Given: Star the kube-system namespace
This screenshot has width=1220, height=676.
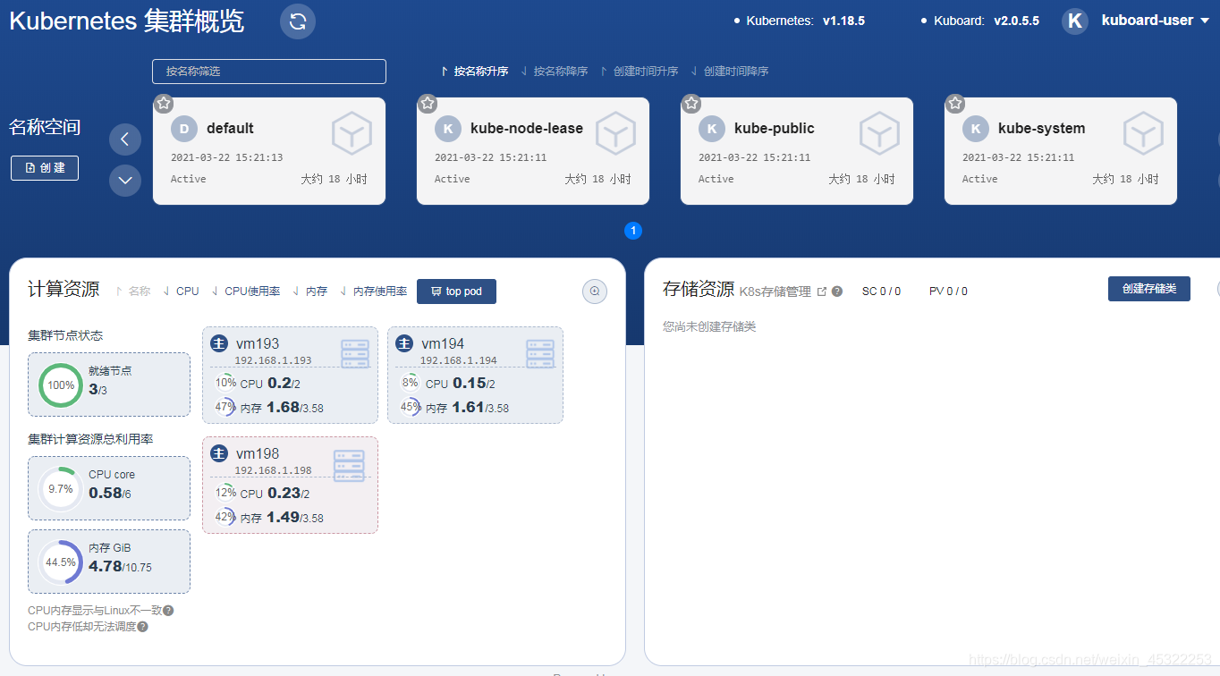Looking at the screenshot, I should click(955, 104).
